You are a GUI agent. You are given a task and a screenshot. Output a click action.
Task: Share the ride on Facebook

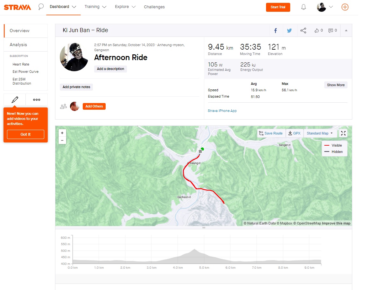tap(275, 31)
